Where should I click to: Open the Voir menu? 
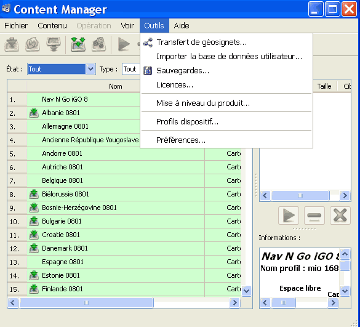pyautogui.click(x=127, y=25)
